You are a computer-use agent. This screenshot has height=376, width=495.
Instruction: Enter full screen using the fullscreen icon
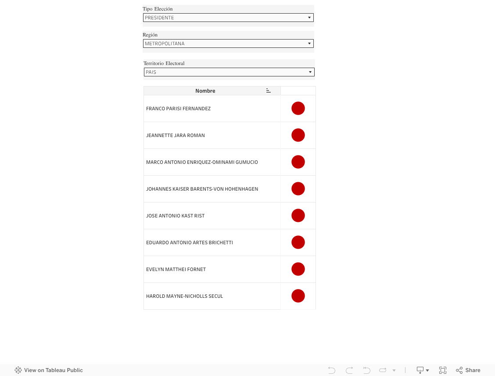[442, 370]
